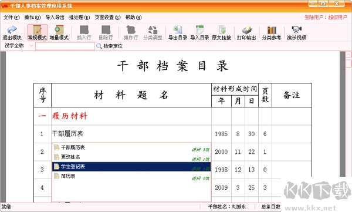Select 干部履历表 in the suggestion list
352x212 pixels.
pyautogui.click(x=131, y=147)
